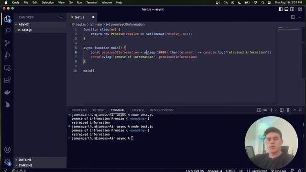The image size is (306, 172).
Task: Switch to the Debug Console tab
Action: point(162,110)
